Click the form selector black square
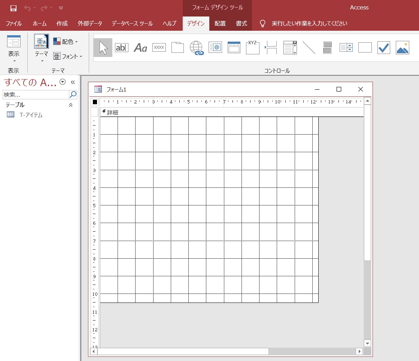This screenshot has height=361, width=419. (x=95, y=102)
